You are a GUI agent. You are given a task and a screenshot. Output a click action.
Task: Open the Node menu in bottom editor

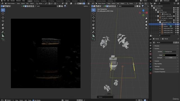[30, 100]
